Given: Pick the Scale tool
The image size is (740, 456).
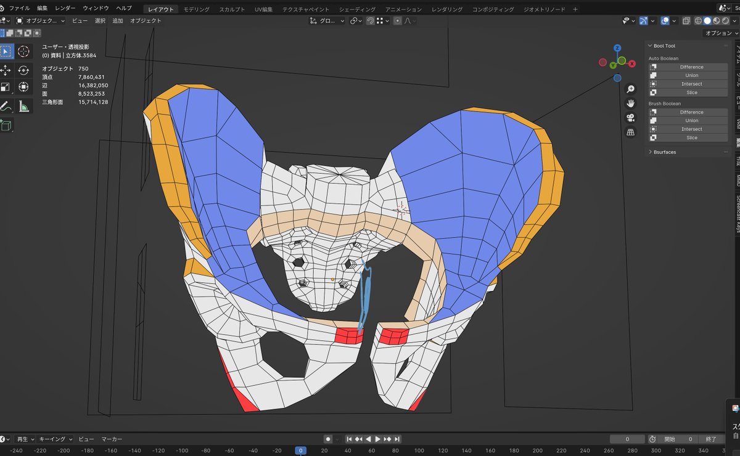Looking at the screenshot, I should [6, 87].
